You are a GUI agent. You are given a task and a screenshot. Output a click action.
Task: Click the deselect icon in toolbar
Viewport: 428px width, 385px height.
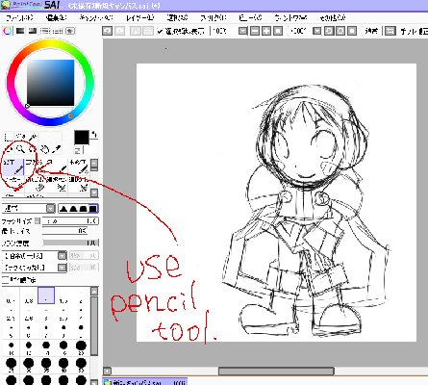click(136, 31)
